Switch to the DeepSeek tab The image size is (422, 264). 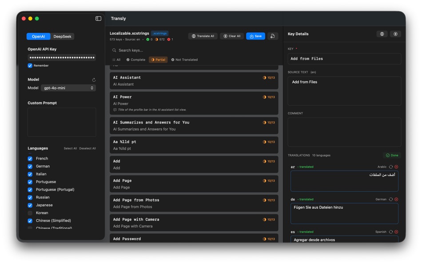point(62,36)
